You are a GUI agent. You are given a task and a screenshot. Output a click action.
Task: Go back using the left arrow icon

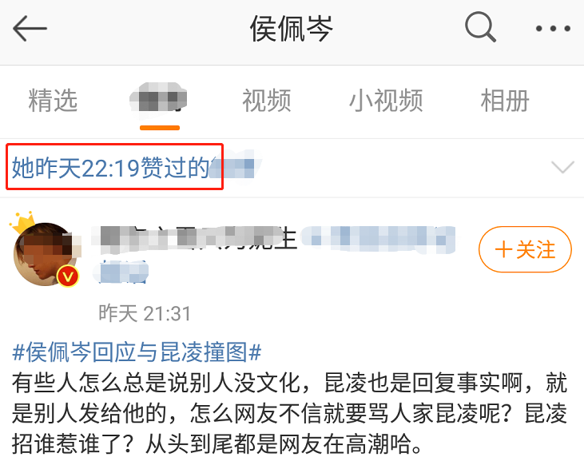coord(30,28)
